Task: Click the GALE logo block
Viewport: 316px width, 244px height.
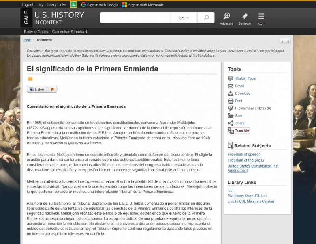Action: [26, 18]
